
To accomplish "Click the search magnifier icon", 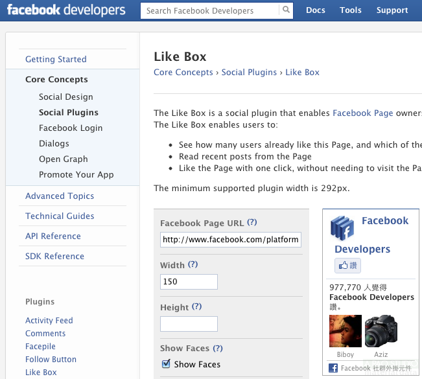I will (286, 10).
